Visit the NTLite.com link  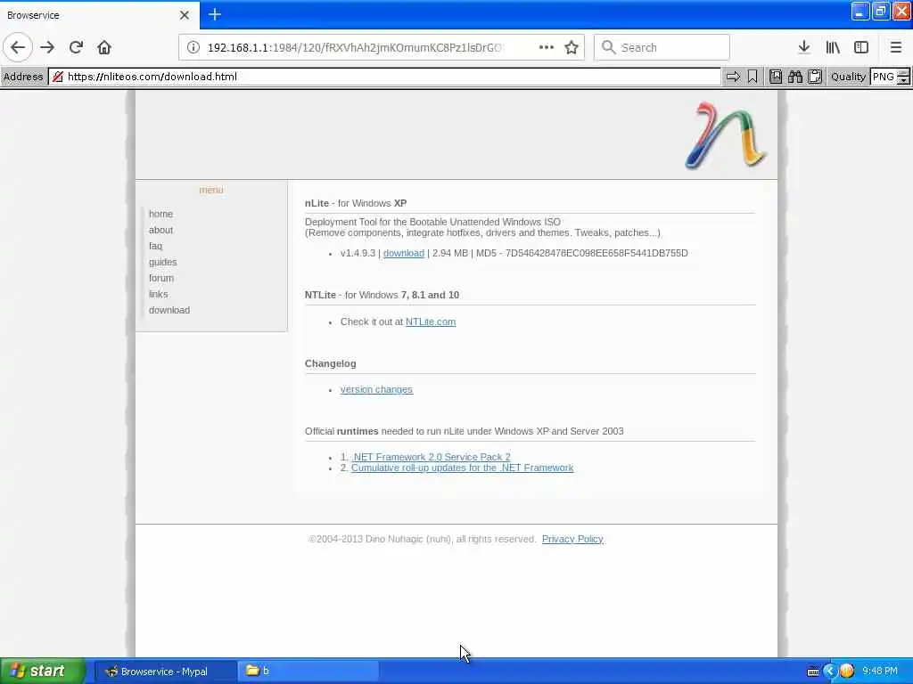[431, 322]
